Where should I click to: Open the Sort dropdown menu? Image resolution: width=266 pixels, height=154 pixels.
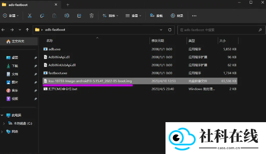(110, 16)
